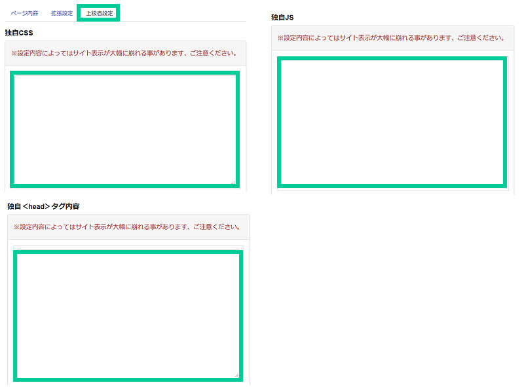Focus the 独自 <head> タグ内容 text area
Viewport: 524px width, 387px height.
pyautogui.click(x=127, y=315)
